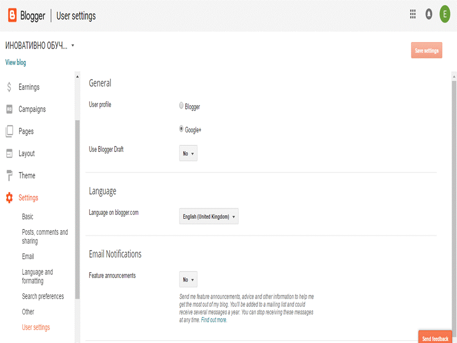This screenshot has width=457, height=343.
Task: Open the Layout menu item
Action: (27, 153)
